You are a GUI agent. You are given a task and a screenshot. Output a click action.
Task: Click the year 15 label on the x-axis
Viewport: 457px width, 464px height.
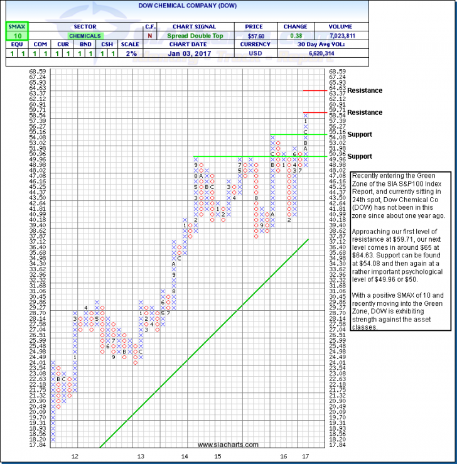click(x=217, y=456)
